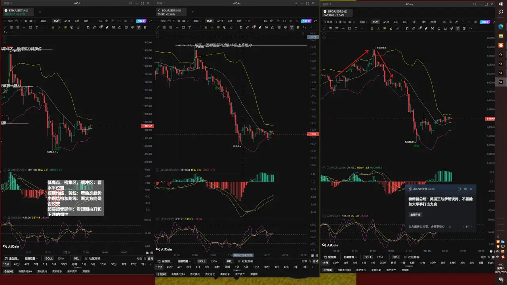Click the AI解读 button on BTC chart

coord(485,22)
